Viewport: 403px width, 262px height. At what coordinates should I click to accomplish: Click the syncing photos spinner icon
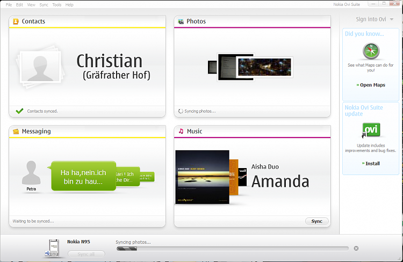click(x=181, y=111)
